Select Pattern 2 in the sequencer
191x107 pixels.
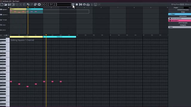35,11
